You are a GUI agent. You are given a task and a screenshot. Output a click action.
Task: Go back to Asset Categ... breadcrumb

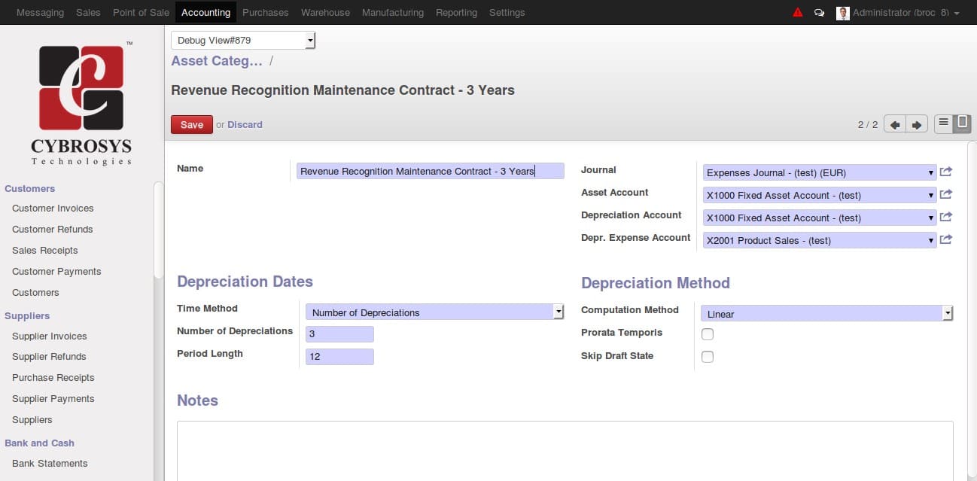point(217,61)
